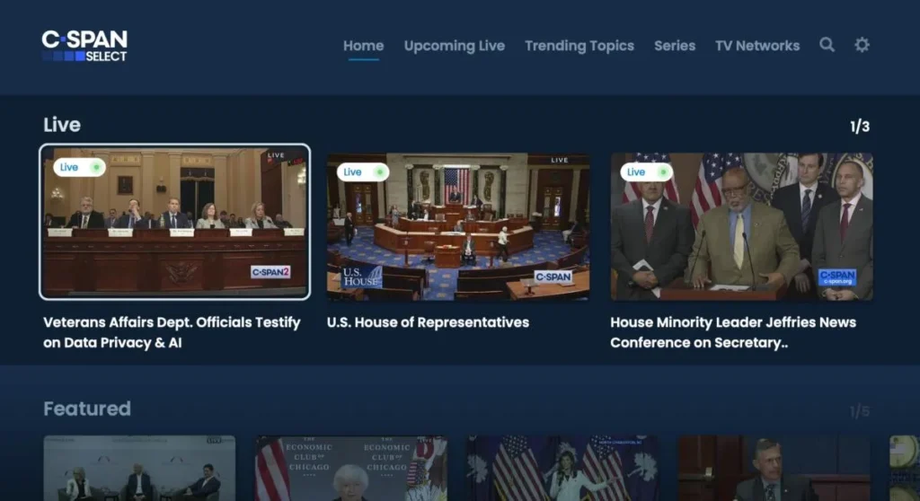The image size is (920, 501).
Task: Open U.S. House of Representatives title
Action: [x=428, y=322]
